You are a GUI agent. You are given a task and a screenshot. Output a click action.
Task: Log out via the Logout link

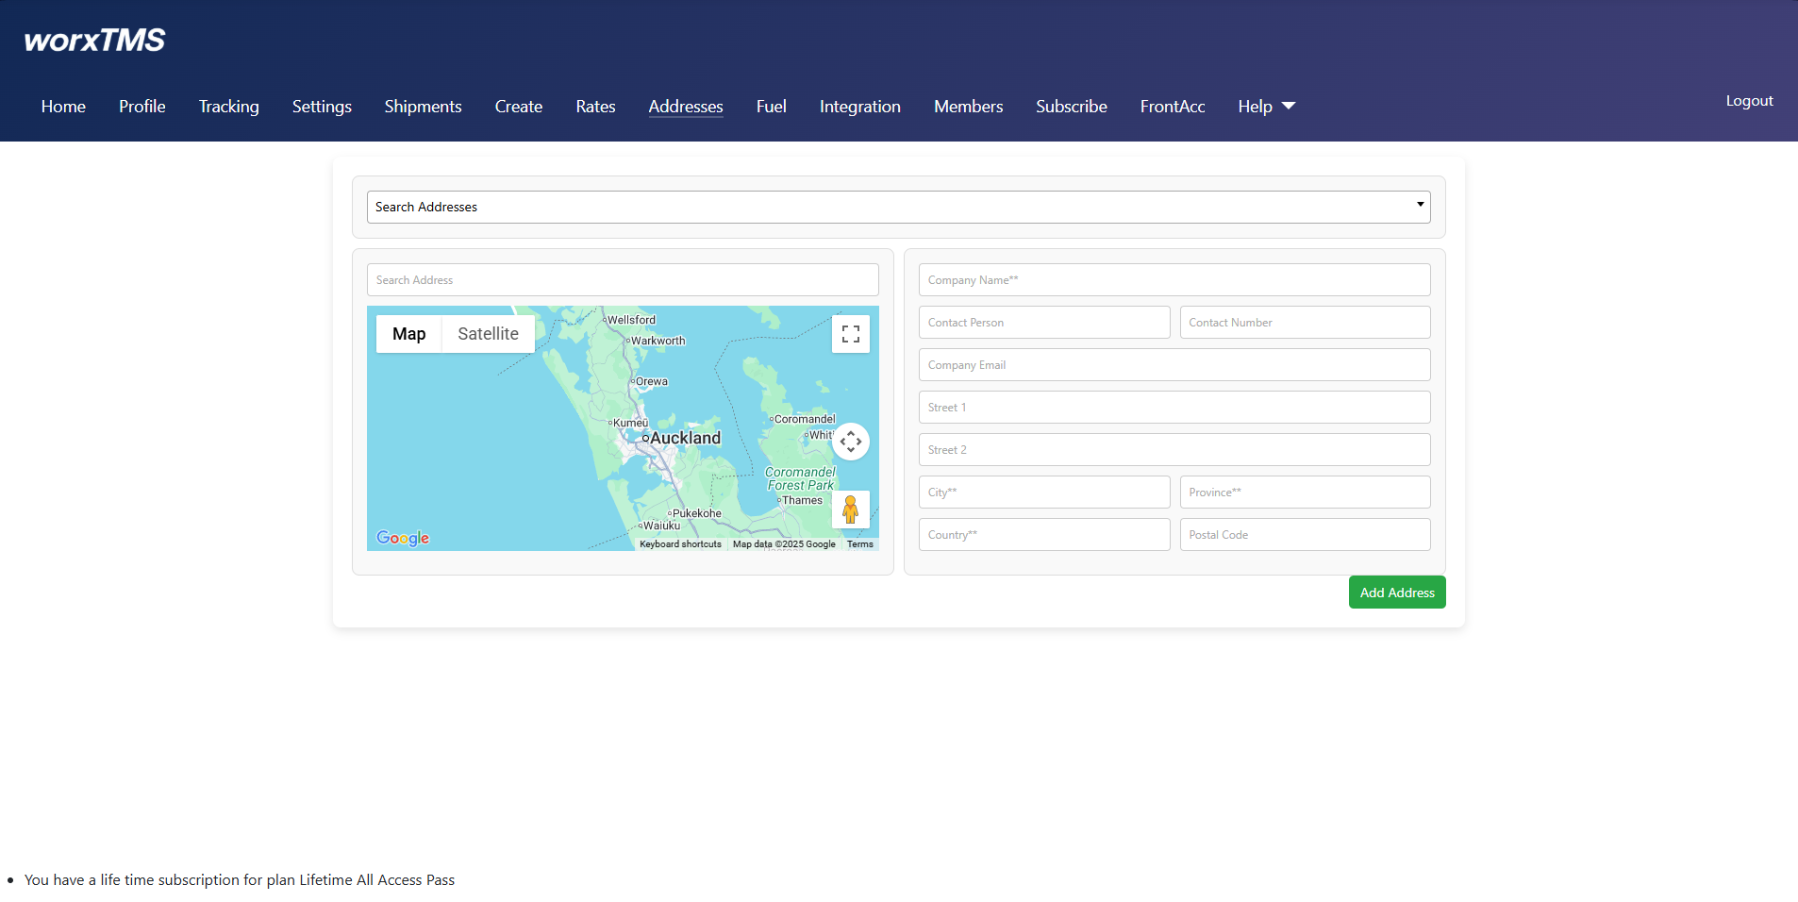coord(1749,101)
